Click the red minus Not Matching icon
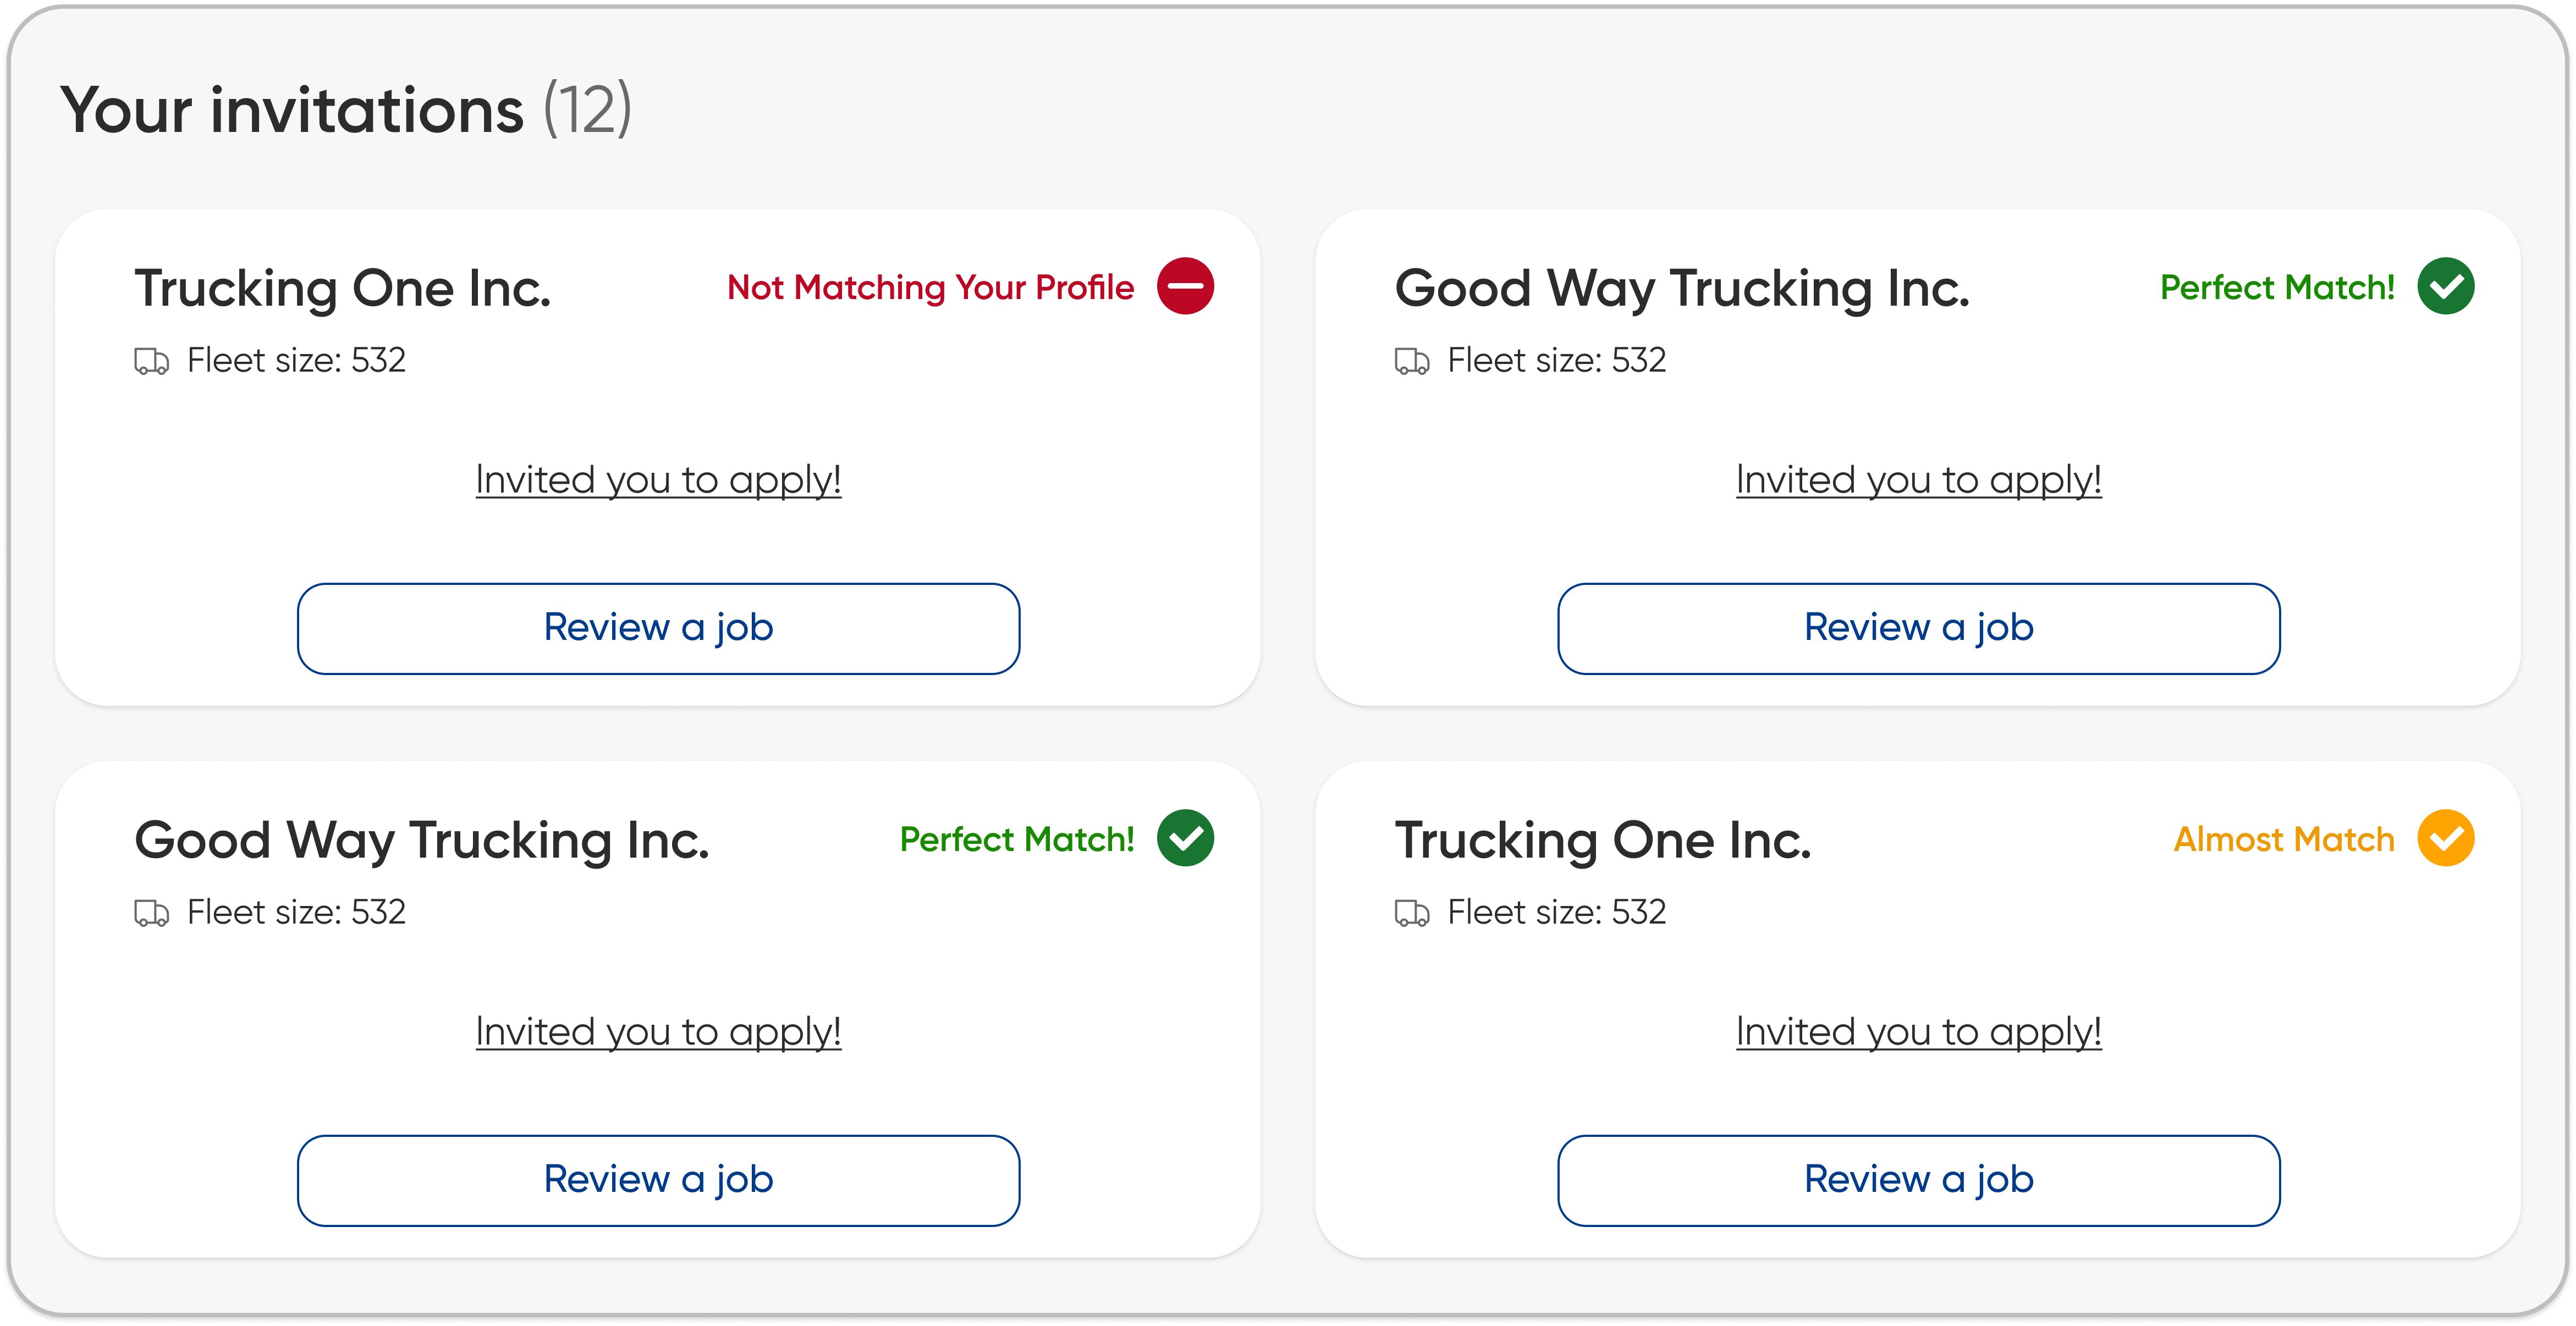The width and height of the screenshot is (2576, 1326). click(1185, 286)
